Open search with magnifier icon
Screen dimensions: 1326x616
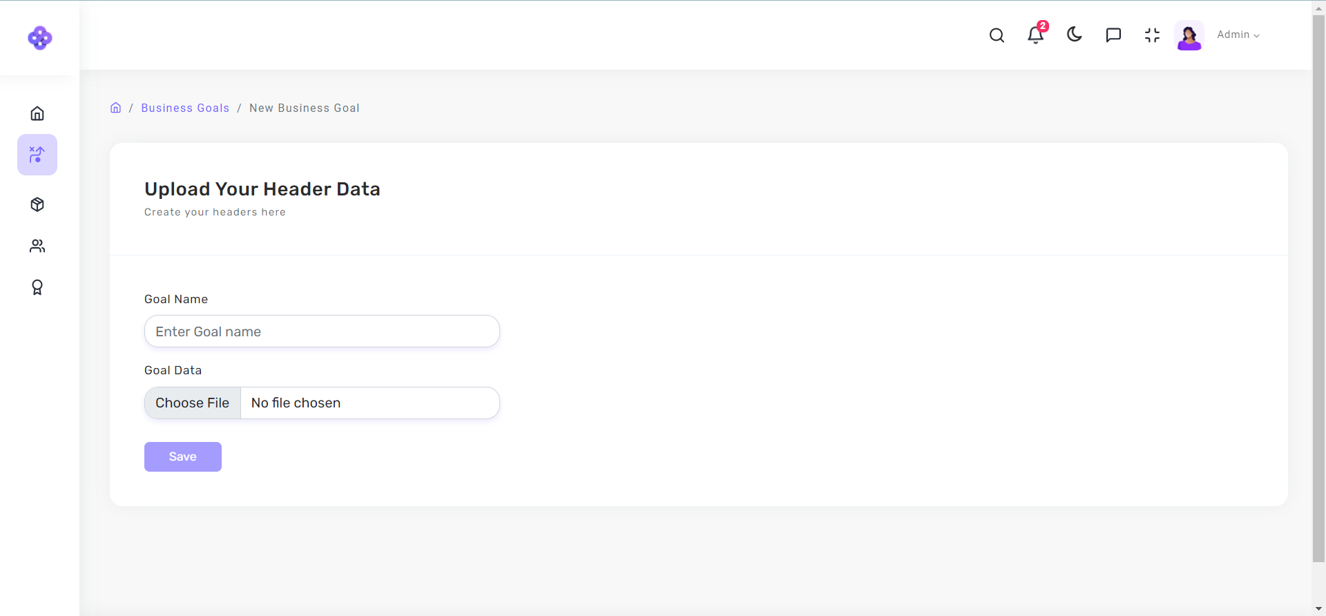997,35
